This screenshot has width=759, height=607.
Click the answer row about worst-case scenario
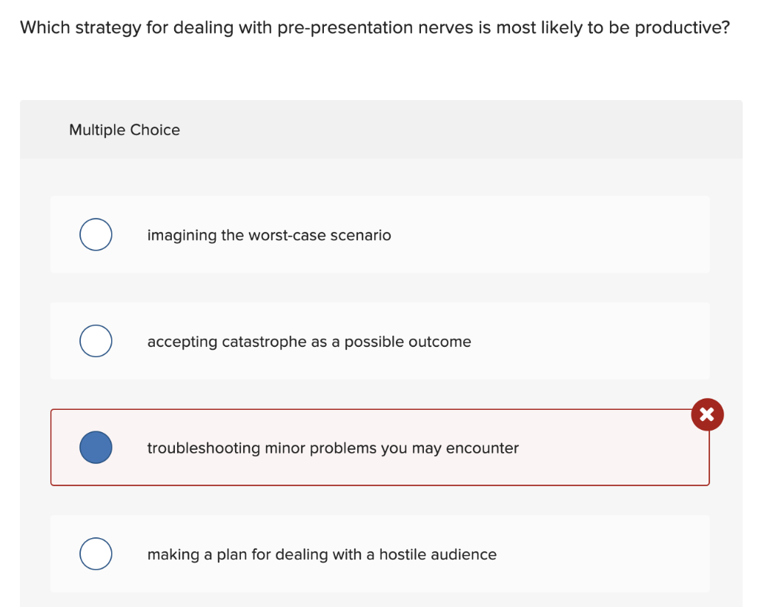pos(379,234)
